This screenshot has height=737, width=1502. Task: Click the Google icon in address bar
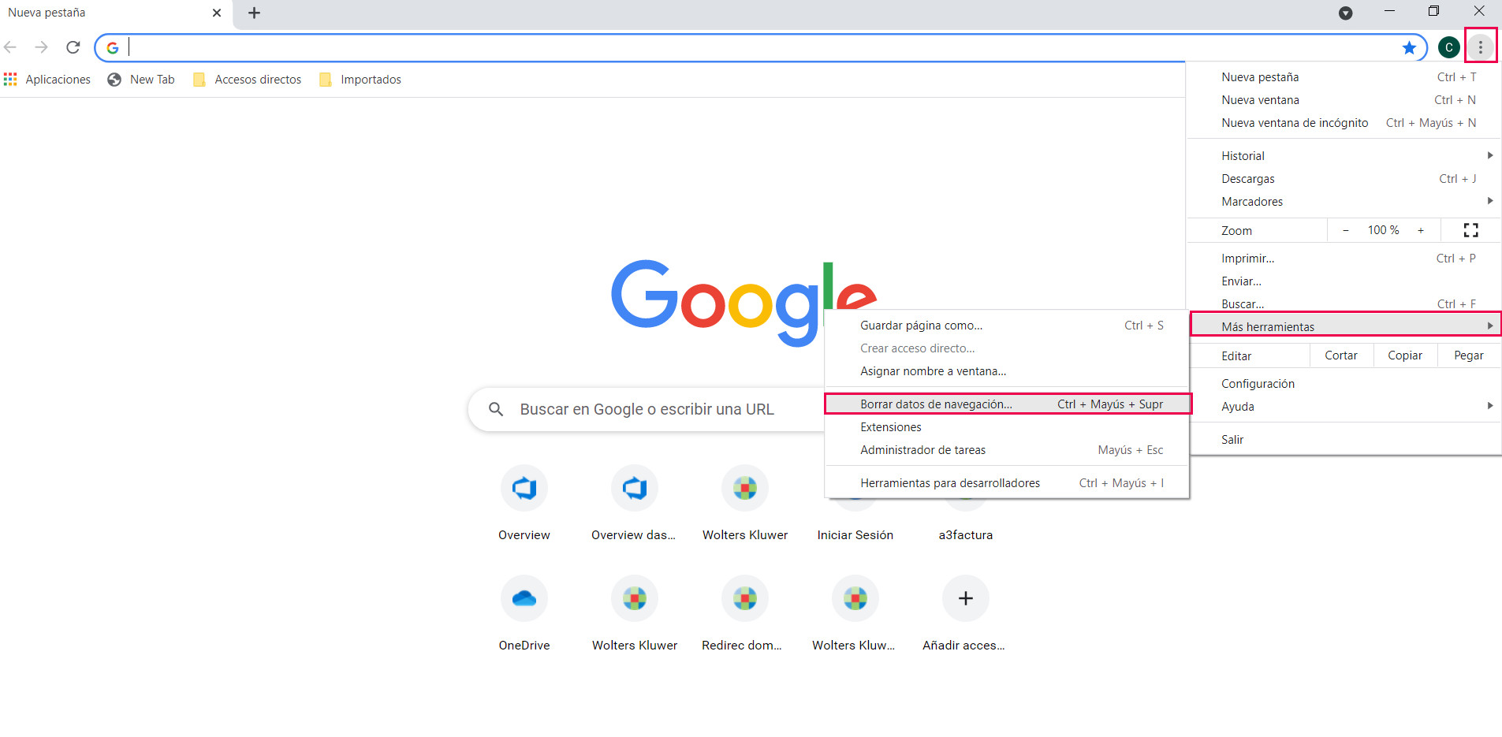pos(113,48)
